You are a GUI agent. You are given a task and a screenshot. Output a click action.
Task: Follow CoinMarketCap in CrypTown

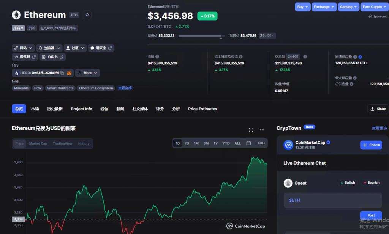coord(371,145)
